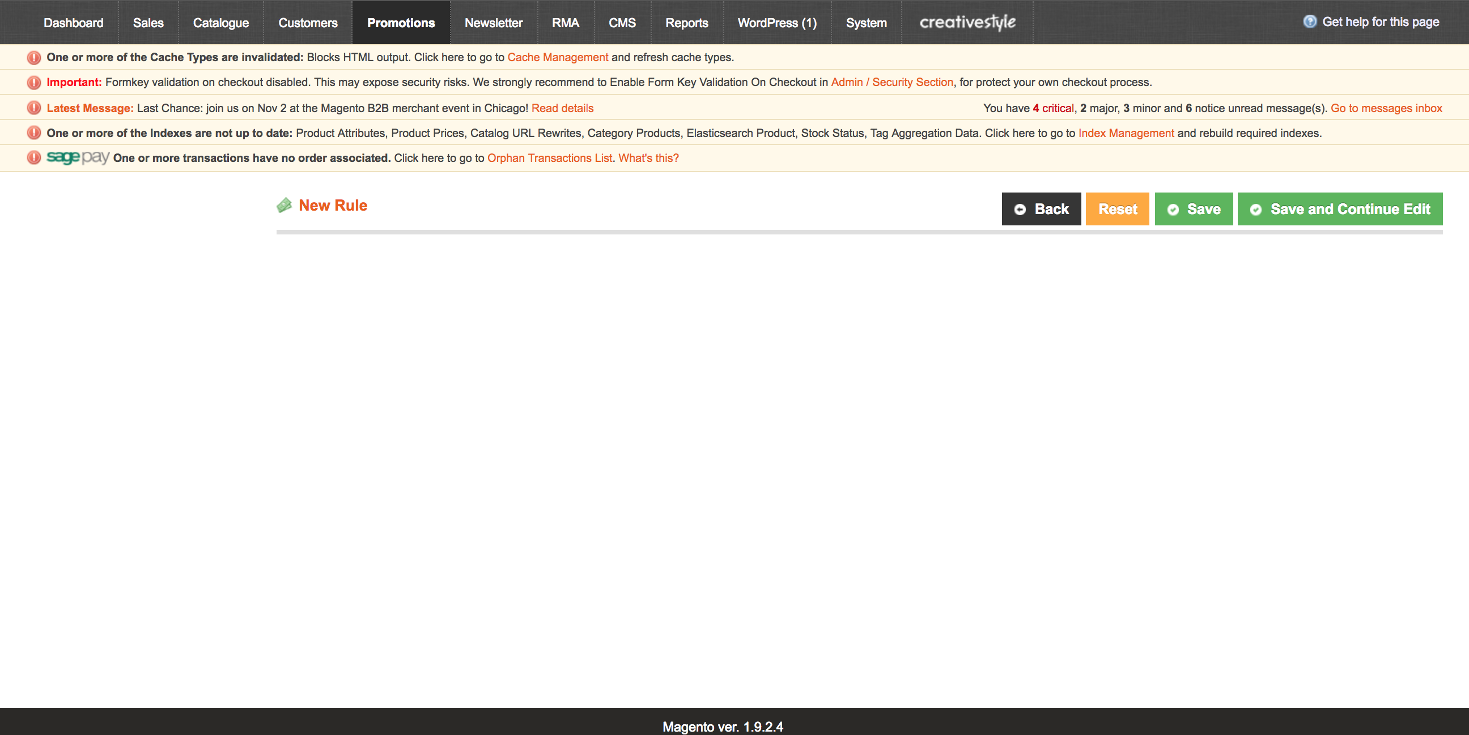1469x735 pixels.
Task: Click the Save button icon
Action: coord(1174,208)
